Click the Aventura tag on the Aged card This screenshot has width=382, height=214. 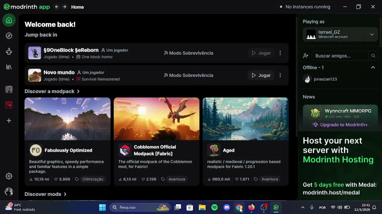(x=270, y=179)
